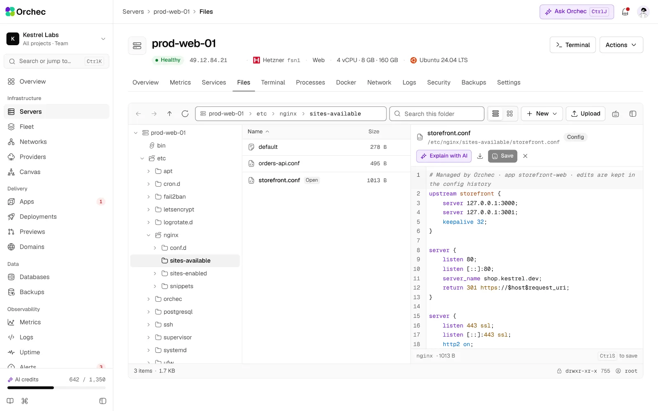This screenshot has height=411, width=658.
Task: Go back in file browser history
Action: coord(139,114)
